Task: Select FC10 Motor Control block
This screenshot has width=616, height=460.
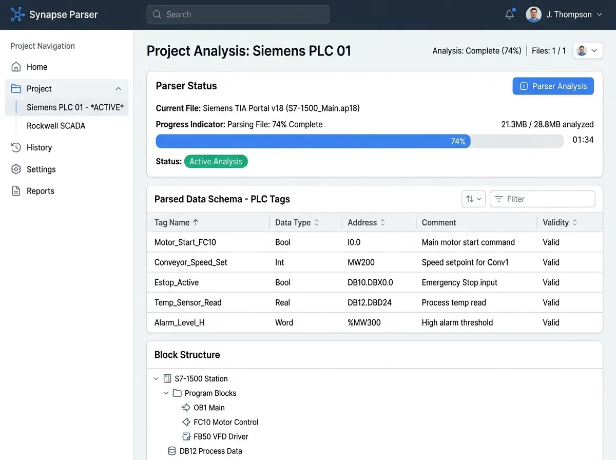Action: coord(226,422)
